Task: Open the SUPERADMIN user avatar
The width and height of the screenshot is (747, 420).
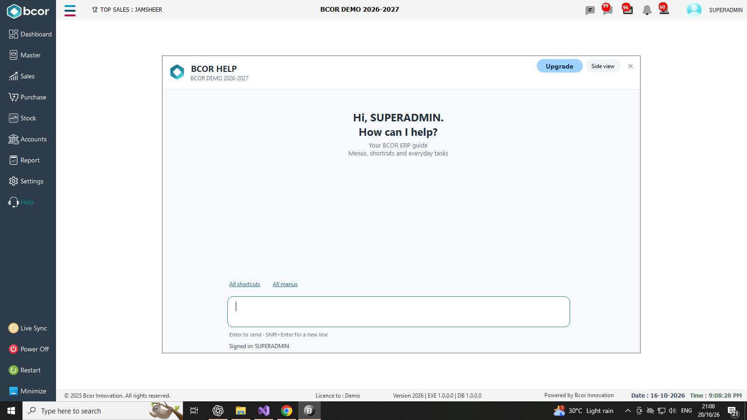Action: point(694,10)
